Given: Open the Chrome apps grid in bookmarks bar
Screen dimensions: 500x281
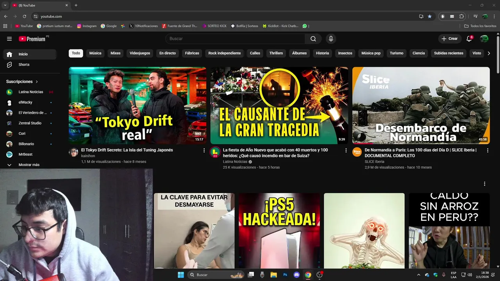Looking at the screenshot, I should point(5,26).
